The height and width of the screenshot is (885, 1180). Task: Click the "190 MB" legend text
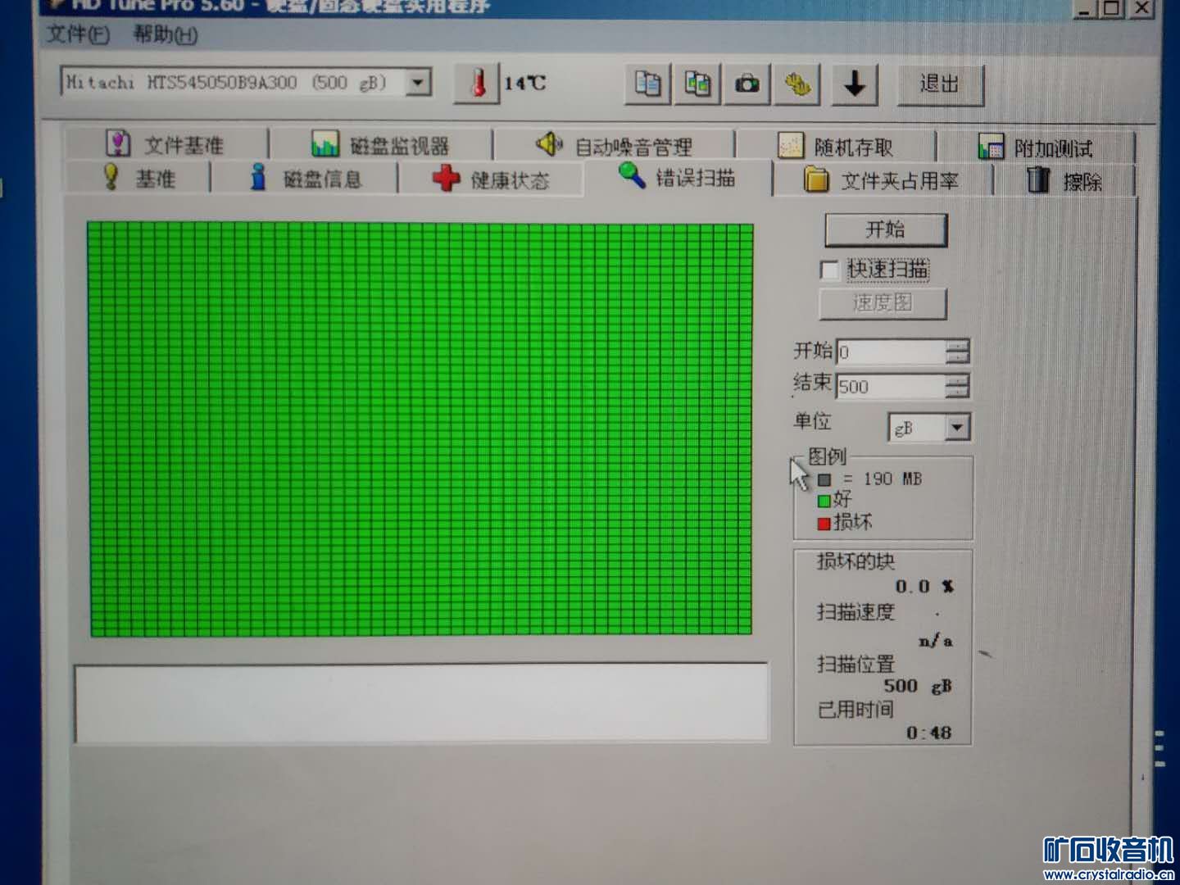click(x=892, y=479)
